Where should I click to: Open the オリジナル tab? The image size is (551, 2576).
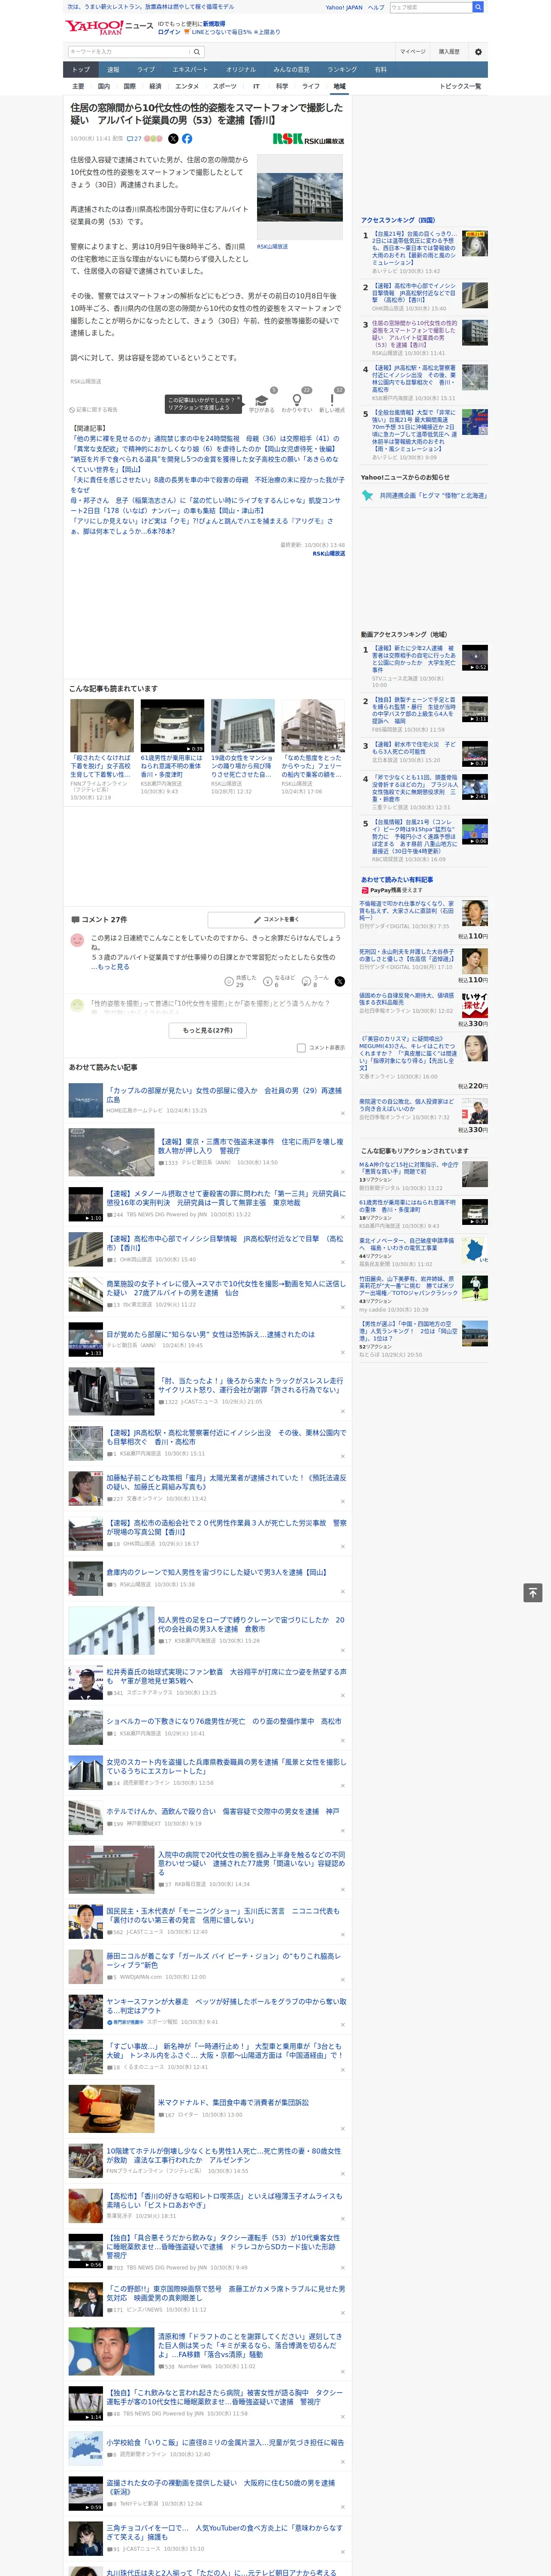pos(241,70)
